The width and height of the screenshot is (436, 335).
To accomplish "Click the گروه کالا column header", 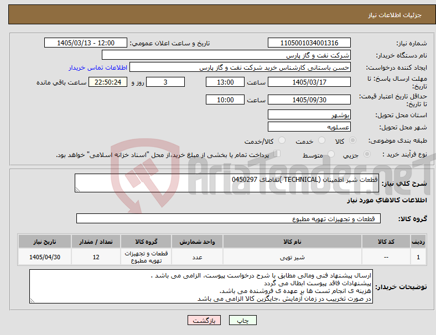I will point(146,242).
